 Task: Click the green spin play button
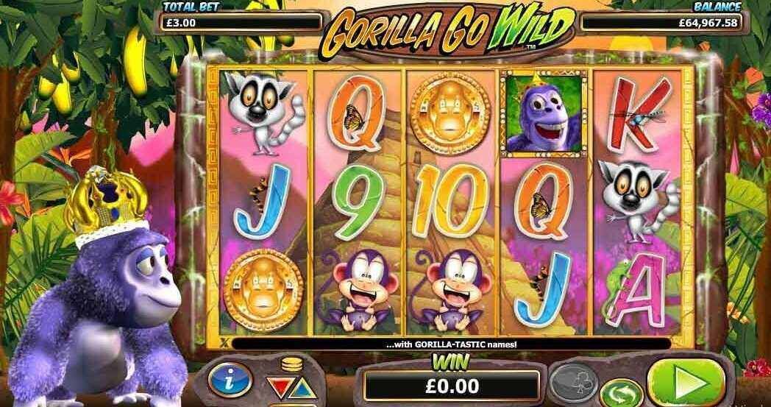point(686,381)
